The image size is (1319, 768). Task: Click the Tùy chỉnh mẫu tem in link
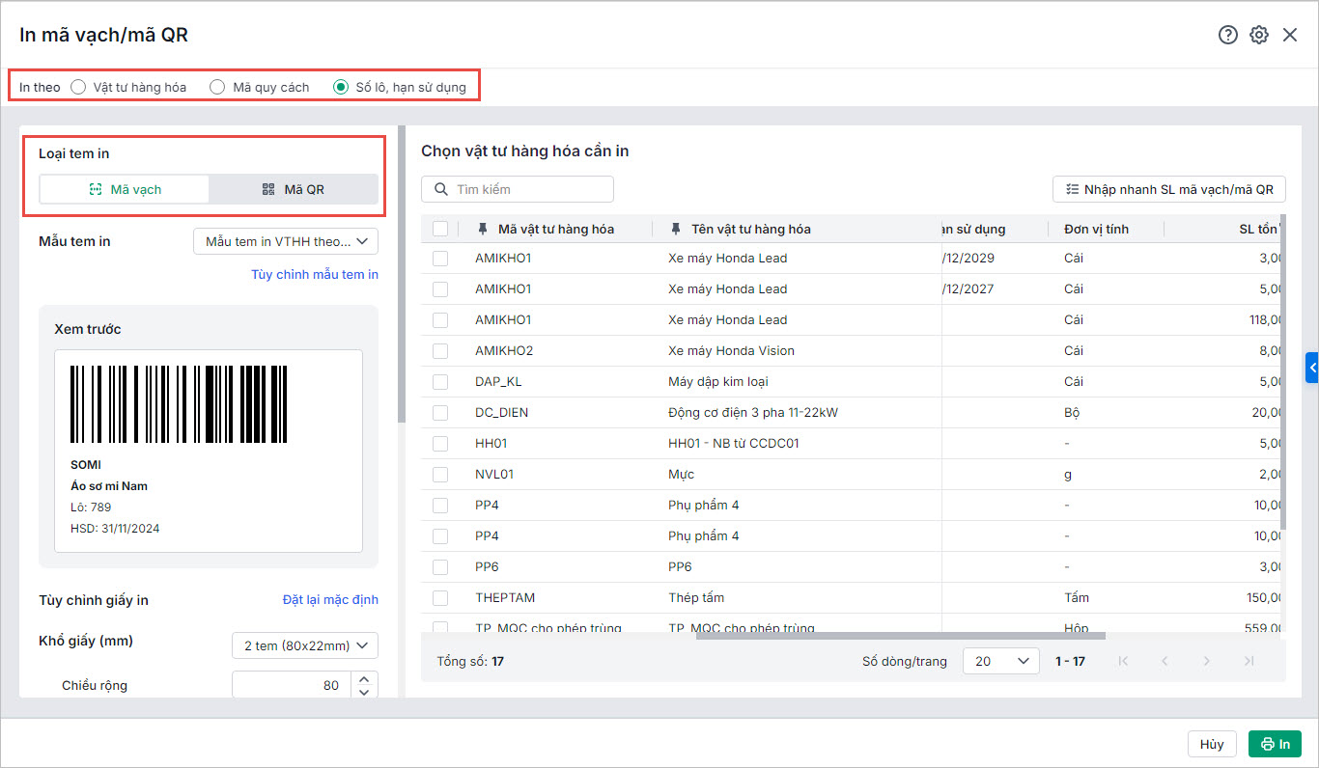point(315,275)
